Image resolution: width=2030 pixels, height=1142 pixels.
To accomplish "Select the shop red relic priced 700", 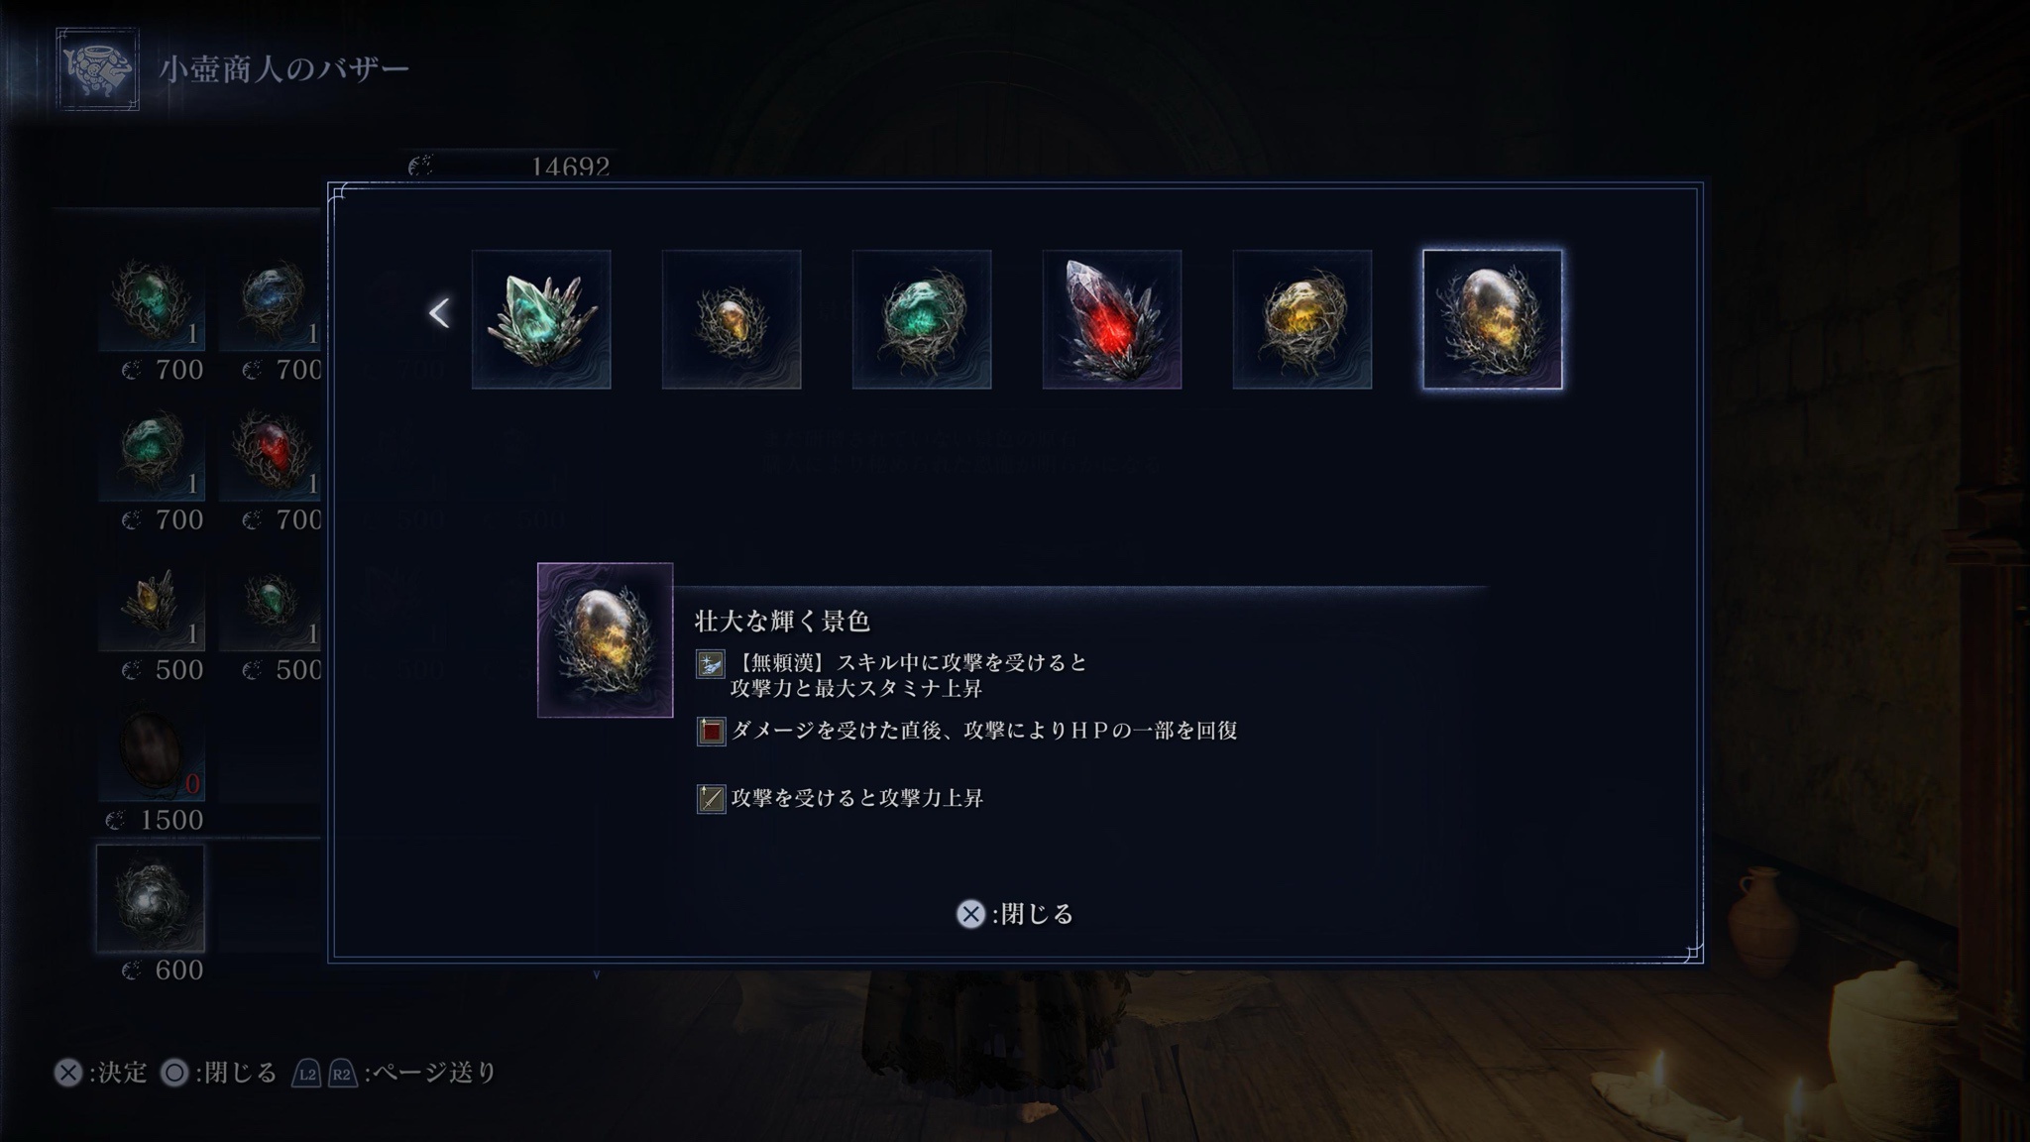I will tap(272, 453).
